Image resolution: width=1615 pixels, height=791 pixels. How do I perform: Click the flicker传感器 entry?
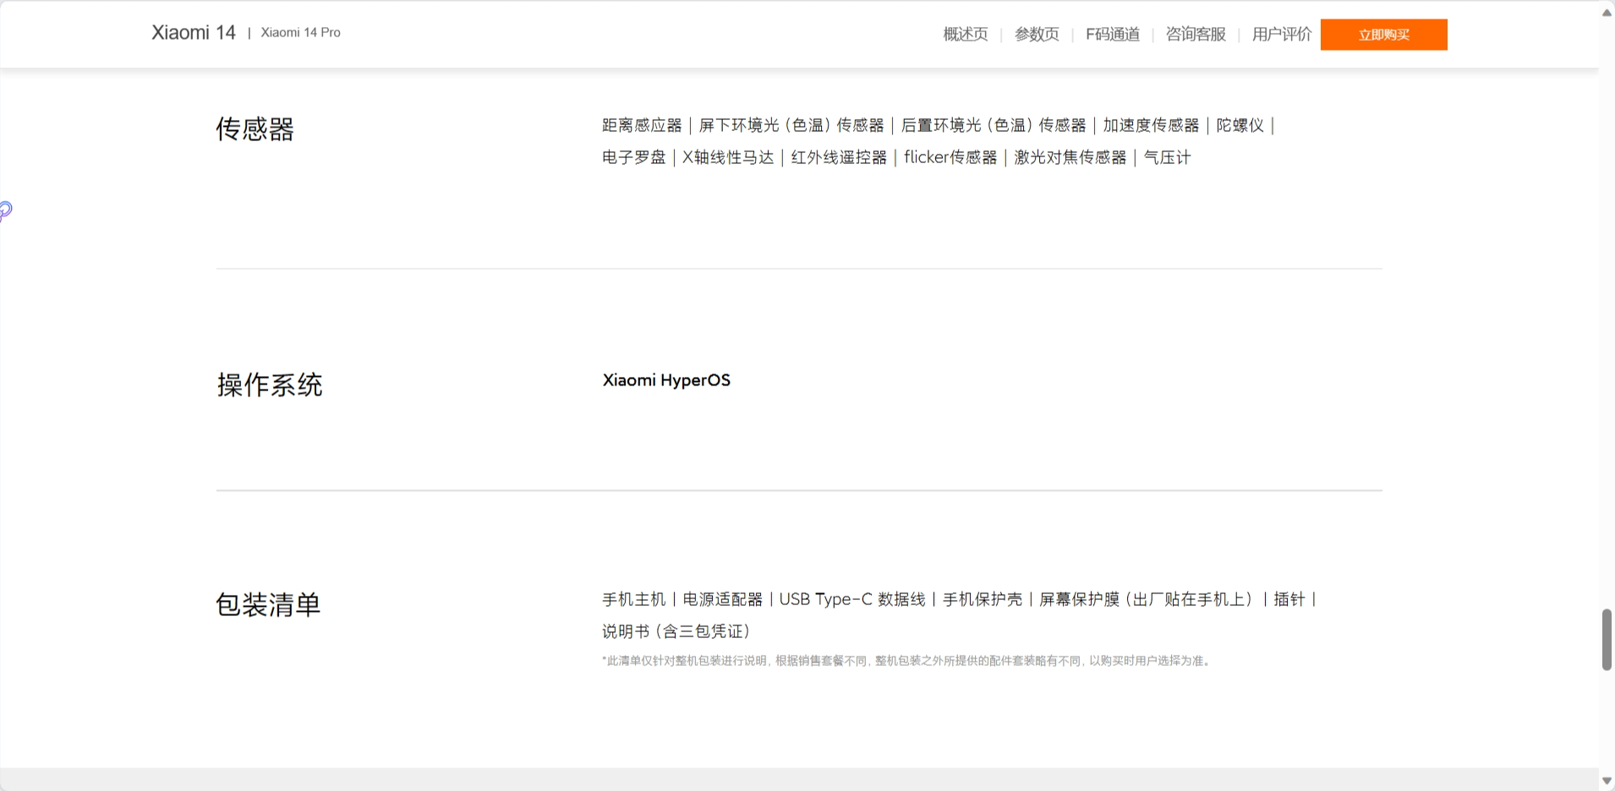coord(950,158)
